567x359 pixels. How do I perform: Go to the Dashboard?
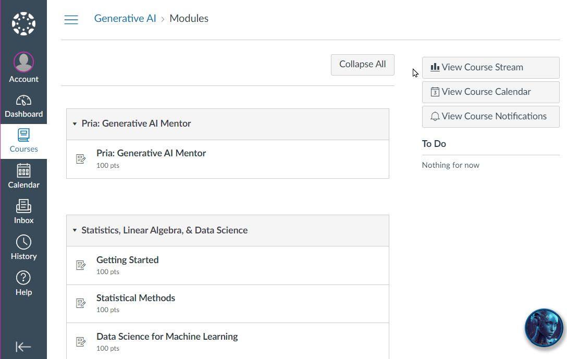click(x=23, y=106)
